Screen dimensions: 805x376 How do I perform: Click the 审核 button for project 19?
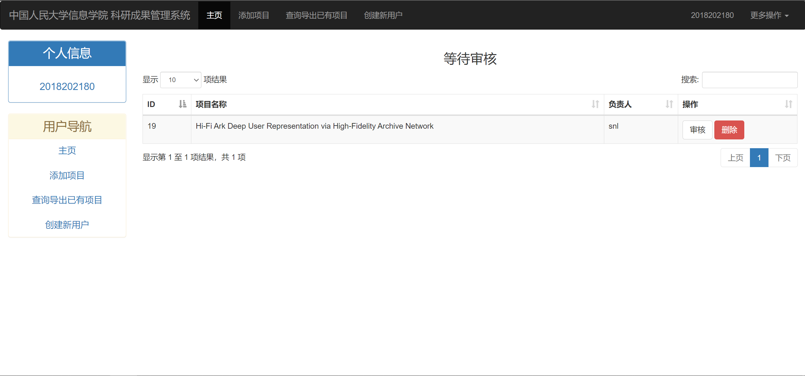(x=697, y=130)
